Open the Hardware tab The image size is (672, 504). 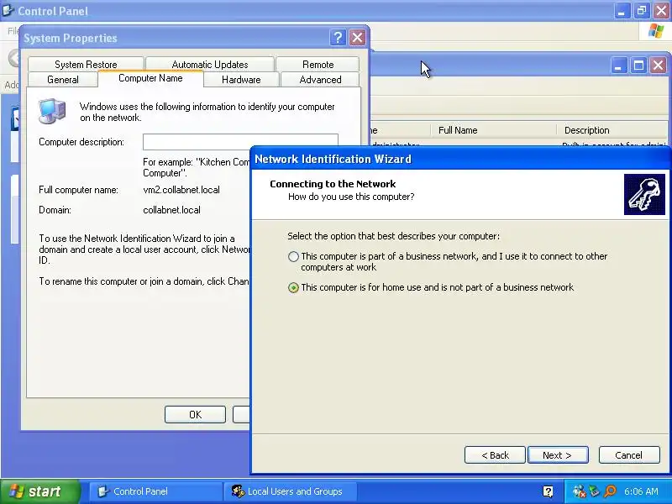(241, 80)
